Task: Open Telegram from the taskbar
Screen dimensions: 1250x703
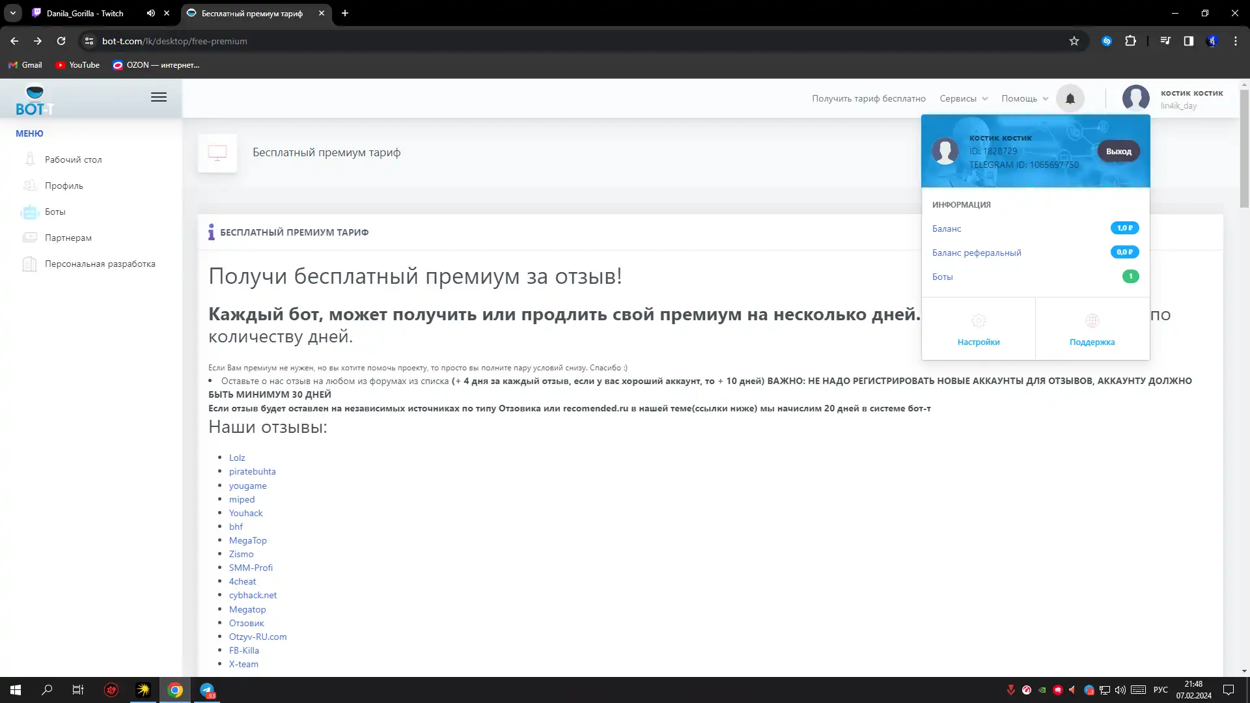Action: pos(207,690)
